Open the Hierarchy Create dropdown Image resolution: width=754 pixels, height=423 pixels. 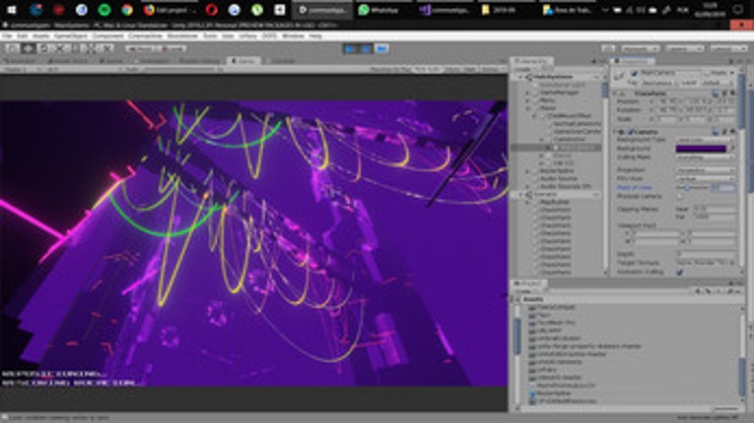524,70
